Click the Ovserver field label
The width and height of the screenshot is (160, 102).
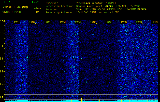click(x=52, y=3)
